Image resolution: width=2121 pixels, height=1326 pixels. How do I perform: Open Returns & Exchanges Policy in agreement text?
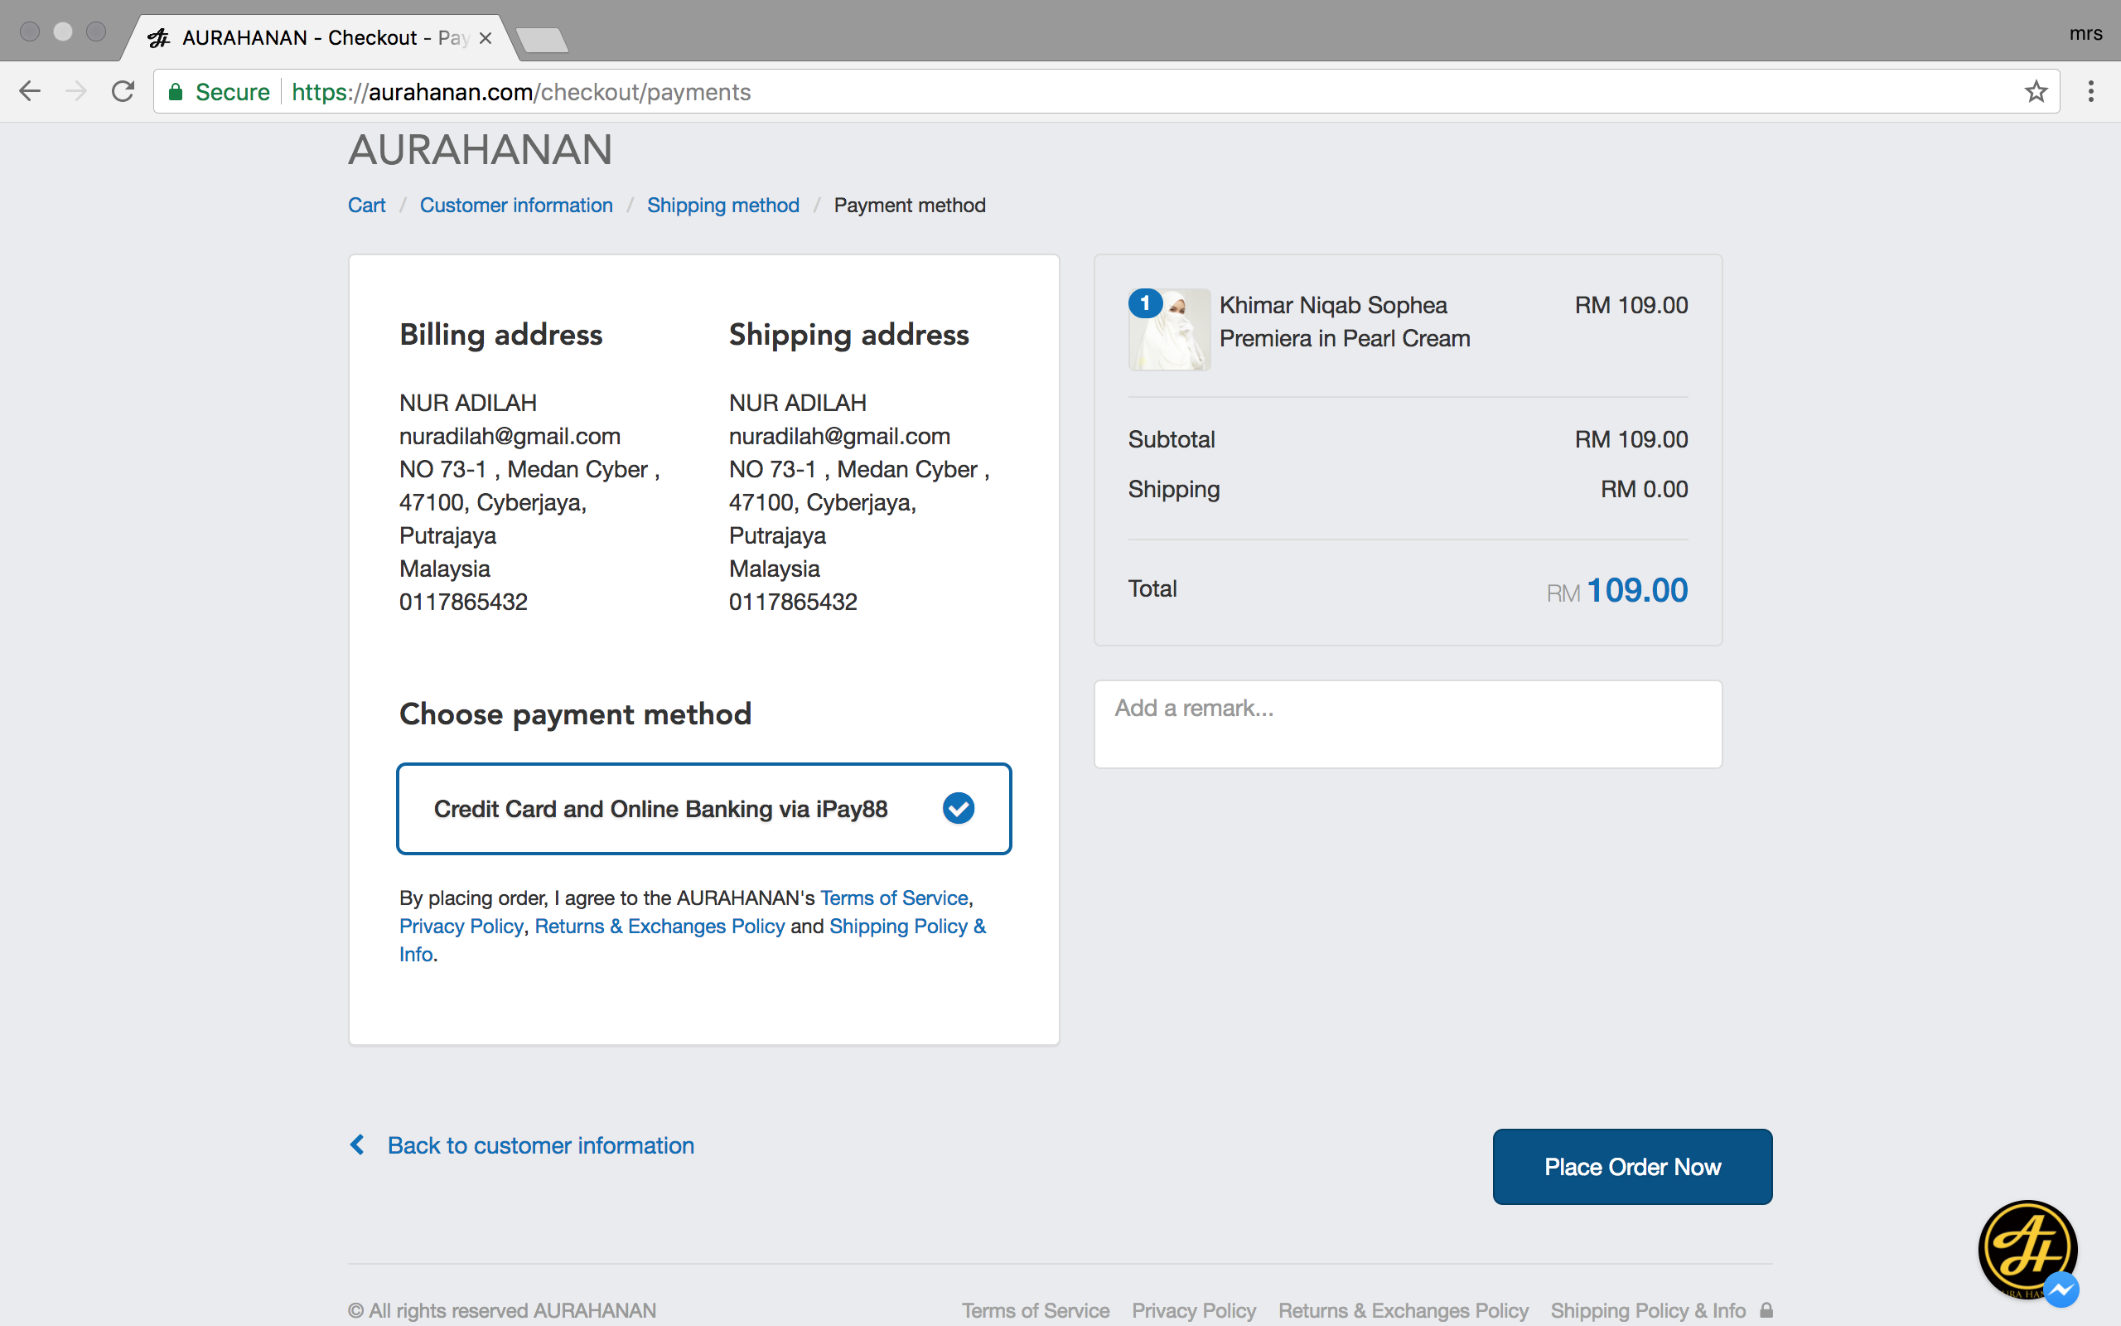(660, 926)
